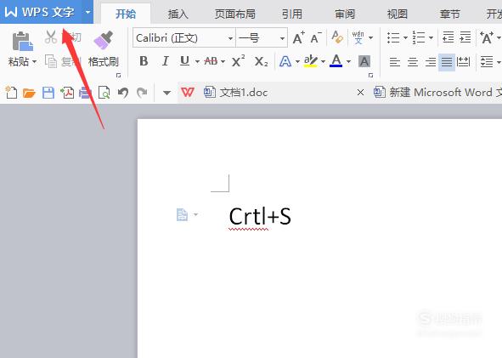Image resolution: width=502 pixels, height=358 pixels.
Task: Click the Crtl+S text in document
Action: point(260,216)
